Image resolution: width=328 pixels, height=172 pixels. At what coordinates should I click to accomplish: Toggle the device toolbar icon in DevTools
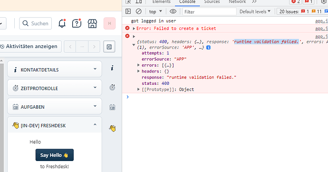pos(139,2)
